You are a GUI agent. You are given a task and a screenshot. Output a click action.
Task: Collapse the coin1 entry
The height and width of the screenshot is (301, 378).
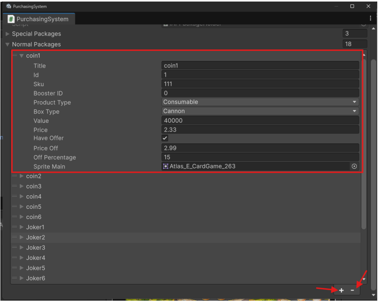(22, 56)
